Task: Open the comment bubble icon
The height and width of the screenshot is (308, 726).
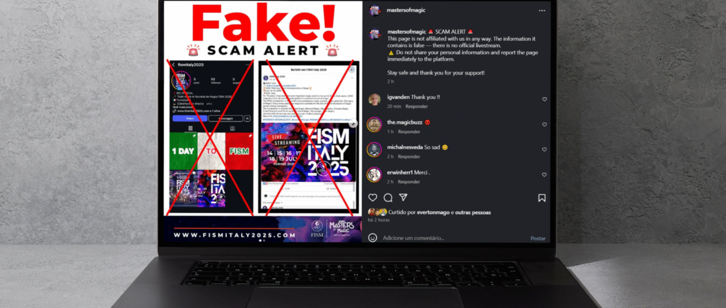Action: click(x=388, y=198)
